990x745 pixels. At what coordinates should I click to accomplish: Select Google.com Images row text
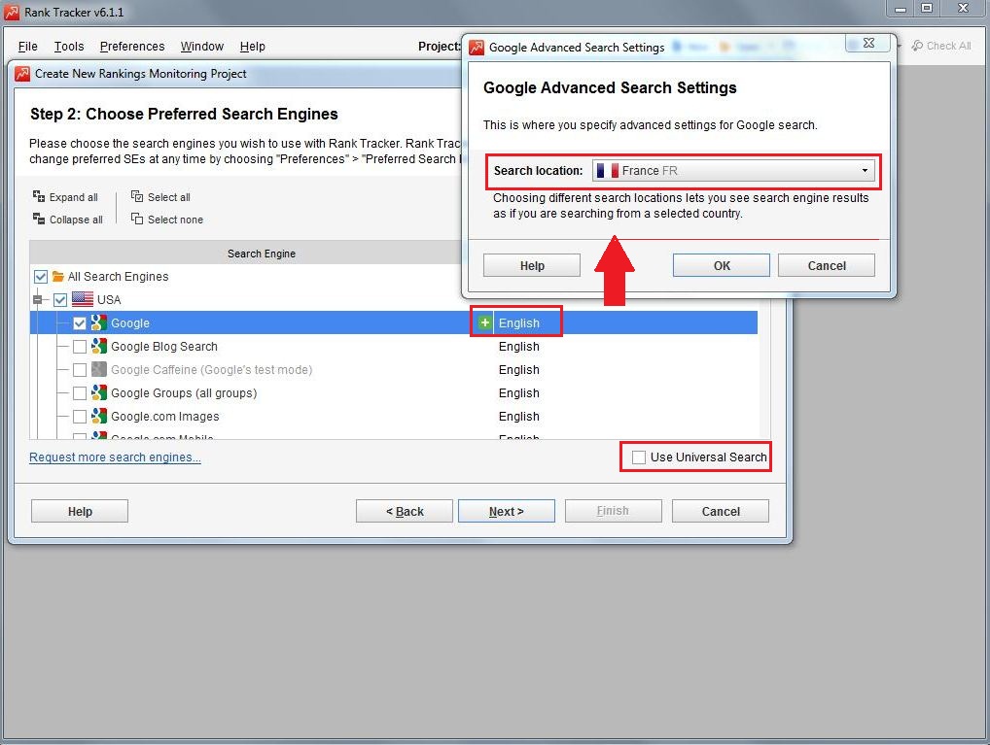(164, 417)
